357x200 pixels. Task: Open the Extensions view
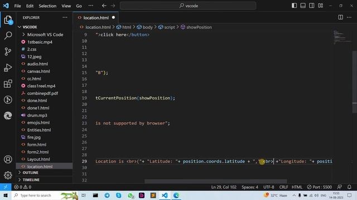pyautogui.click(x=8, y=84)
